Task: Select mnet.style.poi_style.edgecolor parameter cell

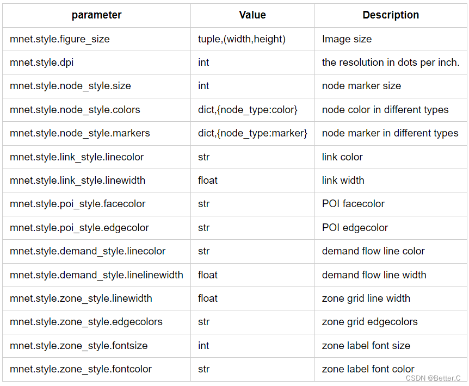Action: (79, 228)
